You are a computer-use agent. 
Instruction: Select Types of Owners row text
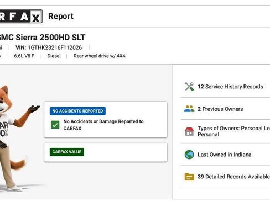point(233,131)
